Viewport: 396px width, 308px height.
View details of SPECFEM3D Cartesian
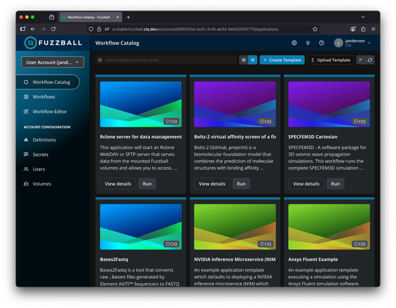tap(306, 184)
